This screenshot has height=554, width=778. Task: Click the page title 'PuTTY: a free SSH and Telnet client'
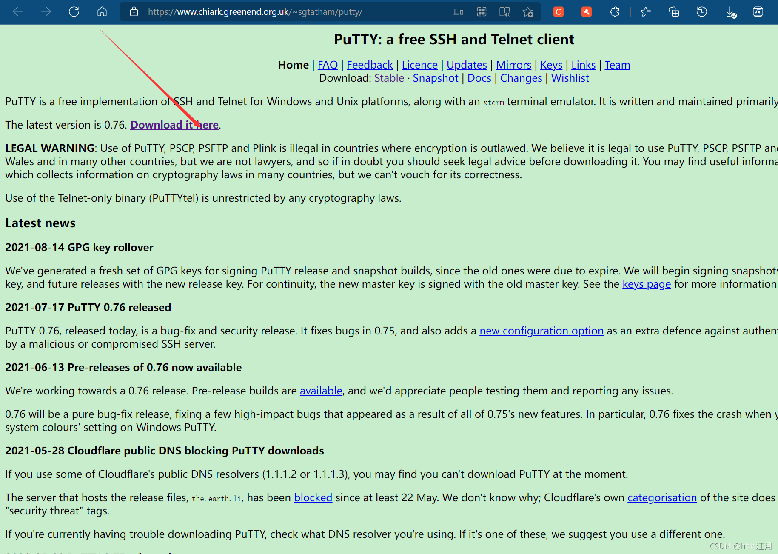[454, 40]
